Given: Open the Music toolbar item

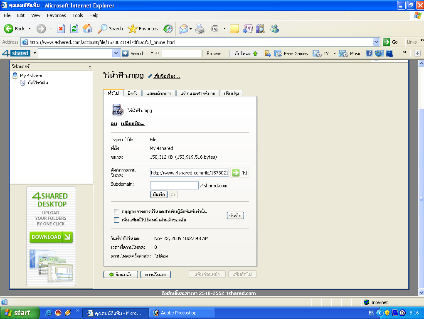Looking at the screenshot, I should click(x=350, y=54).
